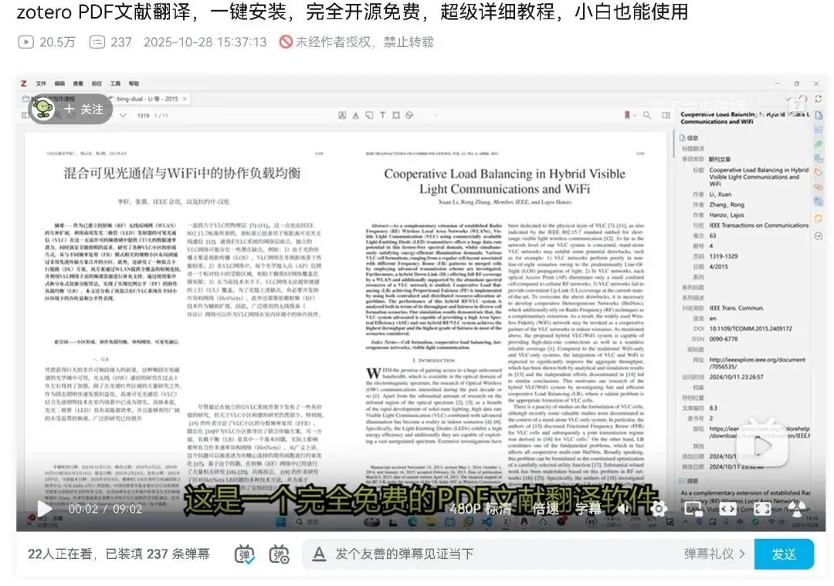
Task: Open ieeexplore.ieee.org document URL
Action: point(758,363)
